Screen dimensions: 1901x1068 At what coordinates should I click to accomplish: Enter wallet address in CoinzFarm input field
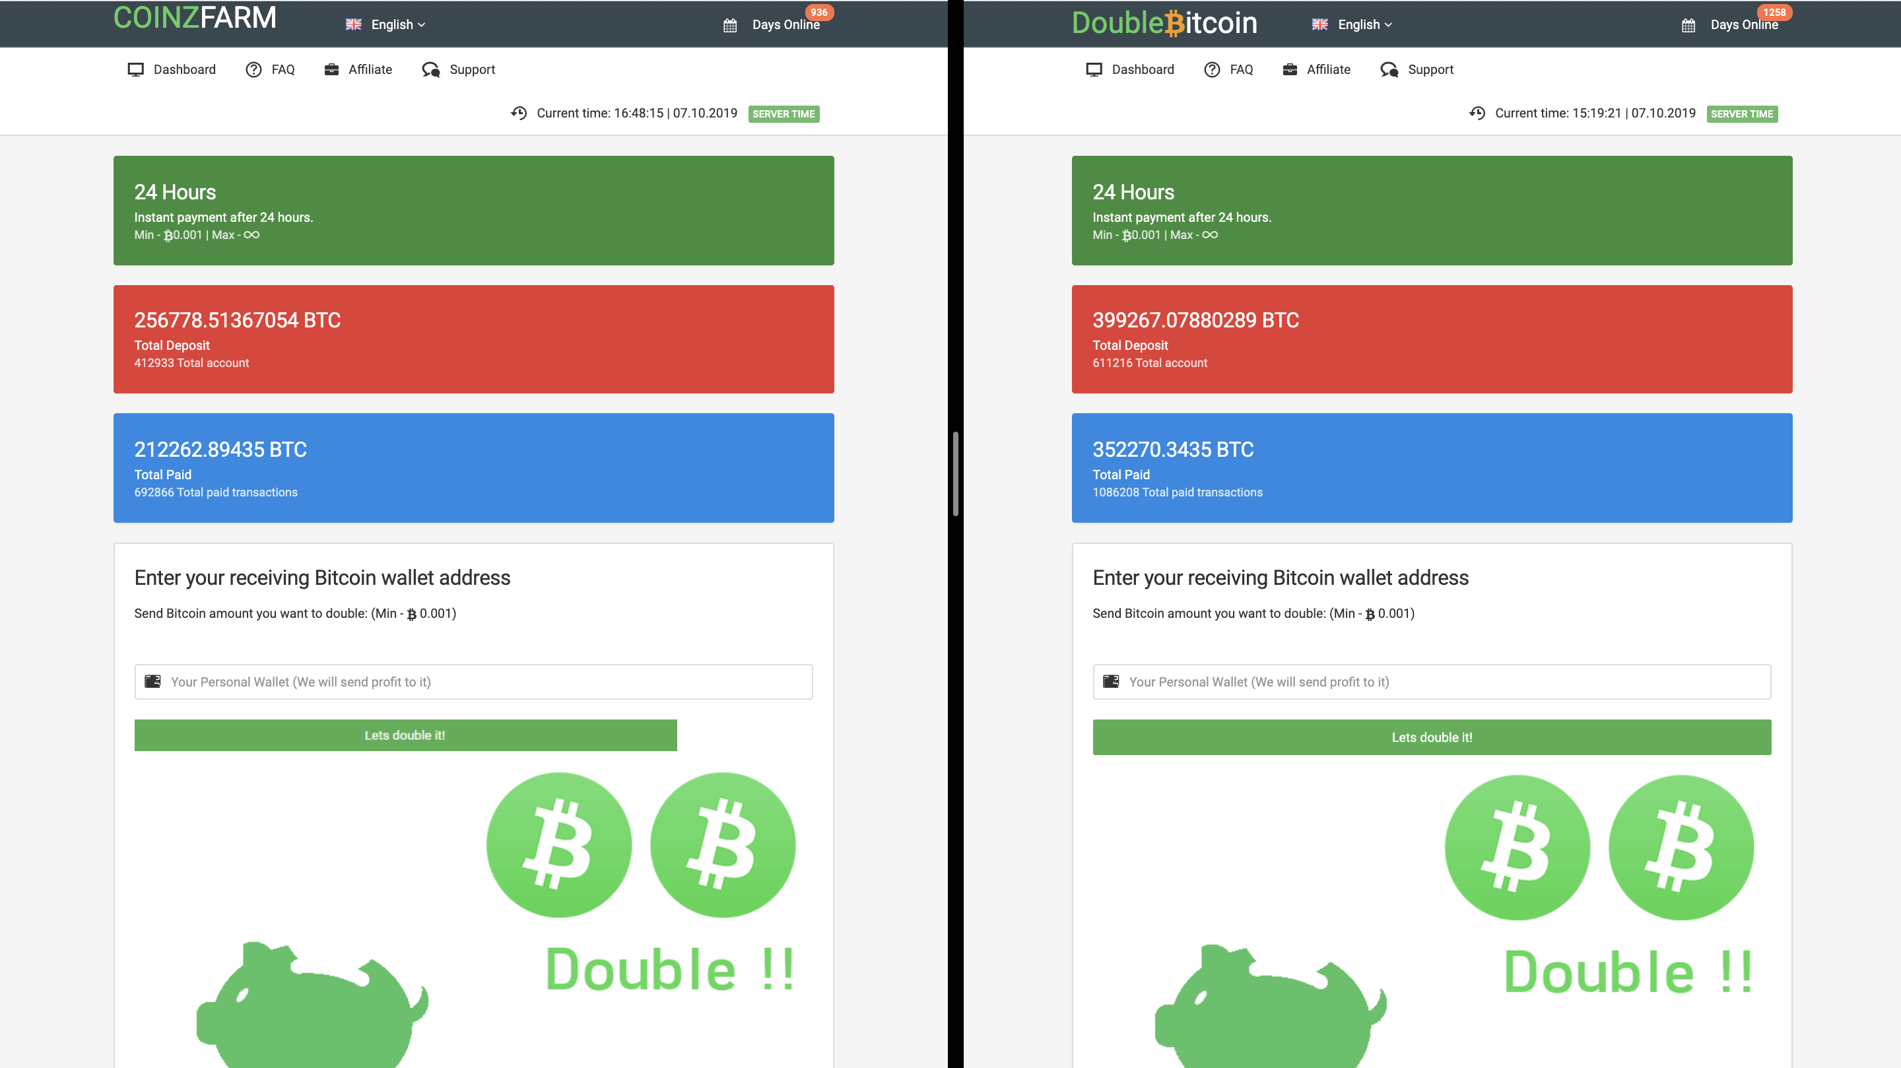point(473,681)
